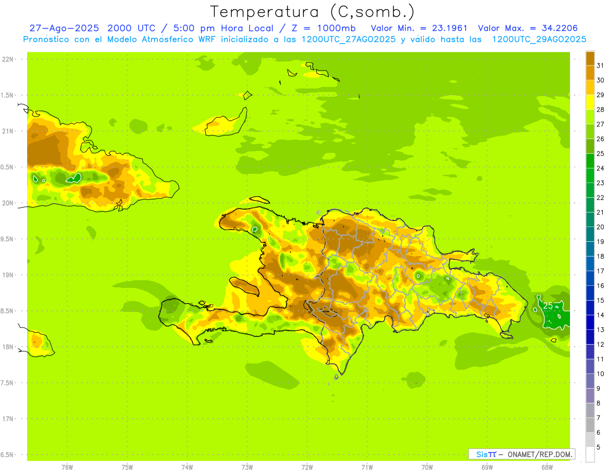
Task: Pick the green legend swatch between 24 and 25
Action: [x=590, y=161]
